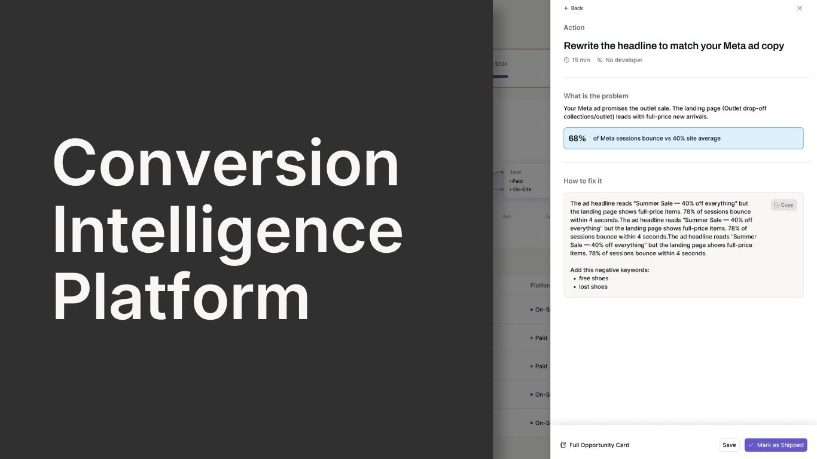Viewport: 817px width, 459px height.
Task: Click the problem description about the Meta ad
Action: 664,112
